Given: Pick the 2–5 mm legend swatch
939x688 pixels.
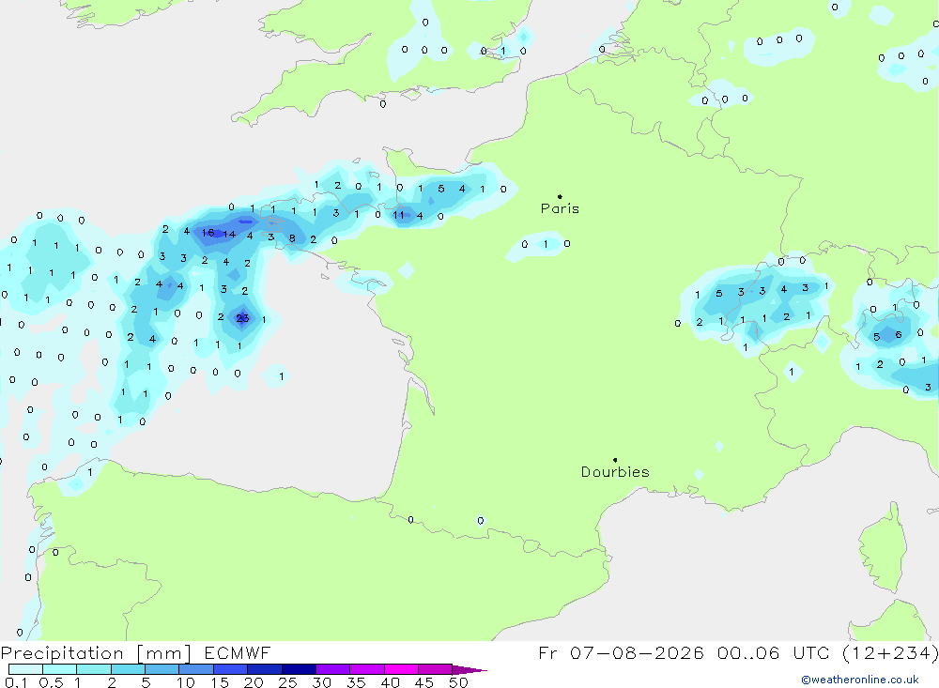Looking at the screenshot, I should [x=128, y=669].
